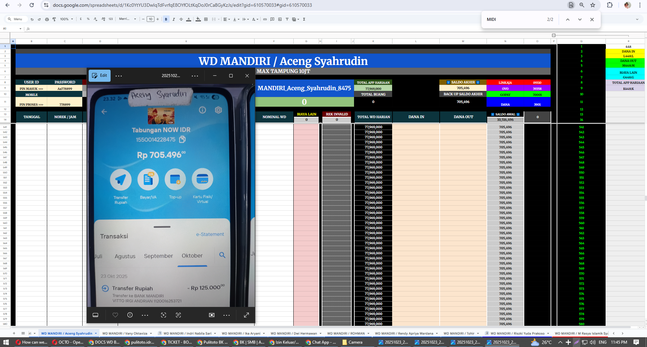647x347 pixels.
Task: Switch to WD MANDIRI / Vany Oktaviza sheet
Action: pyautogui.click(x=125, y=333)
